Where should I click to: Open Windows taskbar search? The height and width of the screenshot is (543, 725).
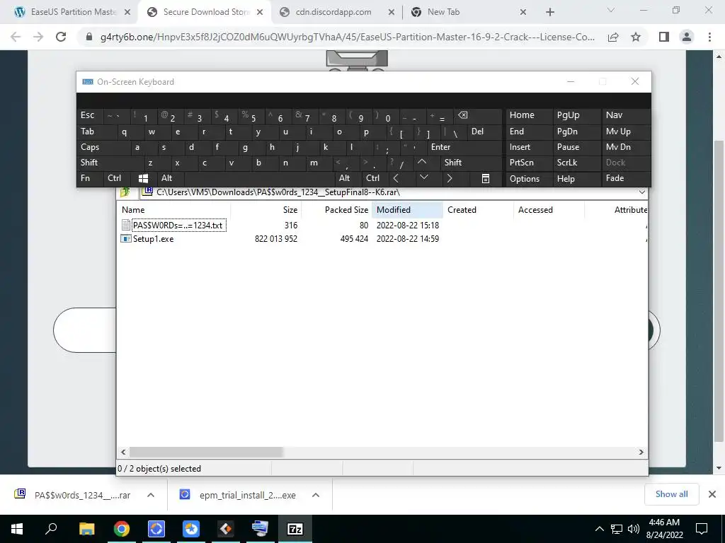(51, 529)
